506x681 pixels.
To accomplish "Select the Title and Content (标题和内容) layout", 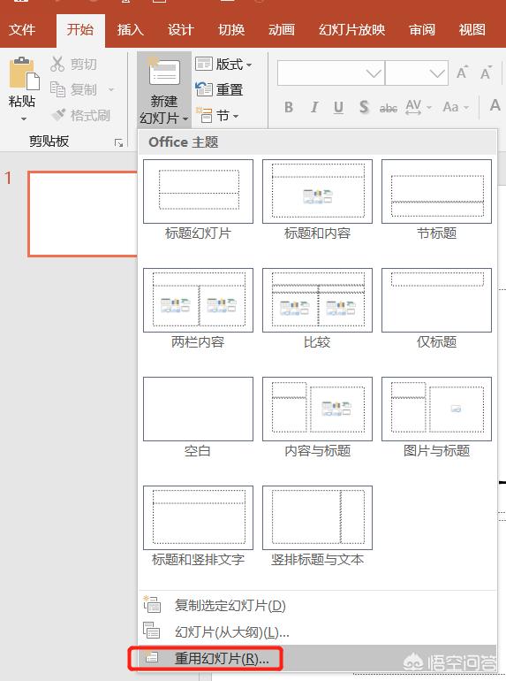I will point(317,200).
